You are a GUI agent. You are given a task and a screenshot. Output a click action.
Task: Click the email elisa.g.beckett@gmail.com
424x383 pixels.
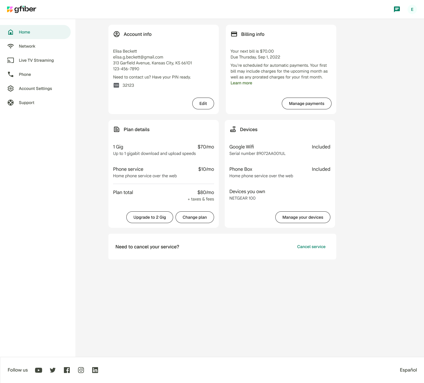[x=138, y=57]
